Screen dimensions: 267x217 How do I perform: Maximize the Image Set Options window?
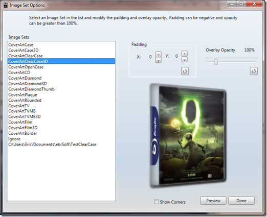[x=241, y=4]
